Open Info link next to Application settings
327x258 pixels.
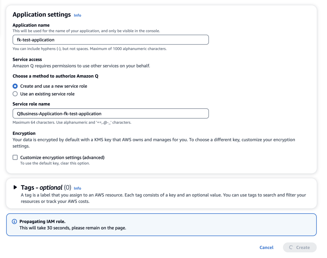pyautogui.click(x=77, y=15)
